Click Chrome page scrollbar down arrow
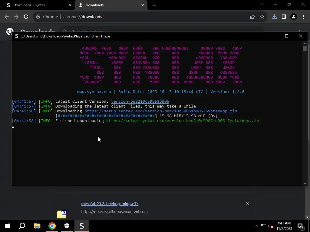The height and width of the screenshot is (232, 310). click(x=307, y=217)
